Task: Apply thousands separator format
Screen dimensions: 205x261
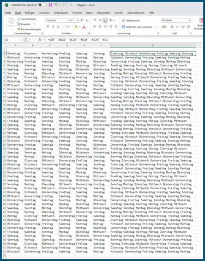Action: (177, 27)
